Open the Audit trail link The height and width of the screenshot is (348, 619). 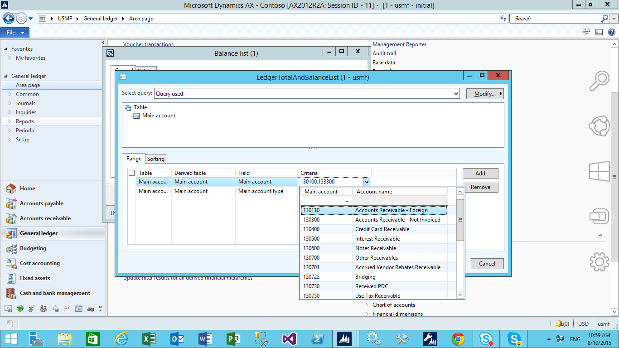click(x=384, y=53)
